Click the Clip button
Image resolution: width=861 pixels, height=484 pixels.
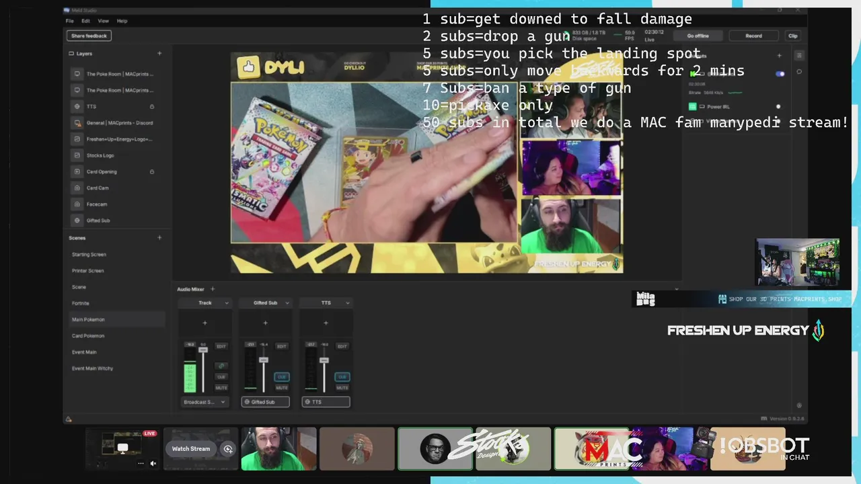[793, 36]
